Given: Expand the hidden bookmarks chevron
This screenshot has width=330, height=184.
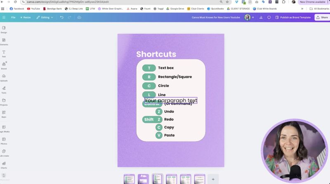Looking at the screenshot, I should click(302, 9).
